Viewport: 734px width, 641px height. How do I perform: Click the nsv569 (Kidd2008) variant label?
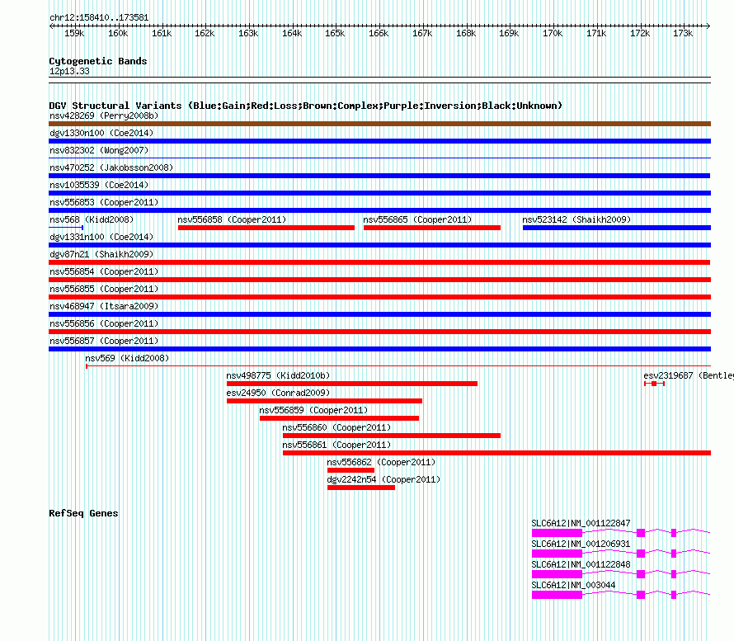click(127, 358)
